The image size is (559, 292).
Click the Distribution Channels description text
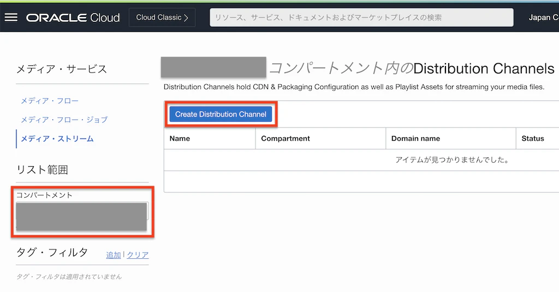pos(354,87)
